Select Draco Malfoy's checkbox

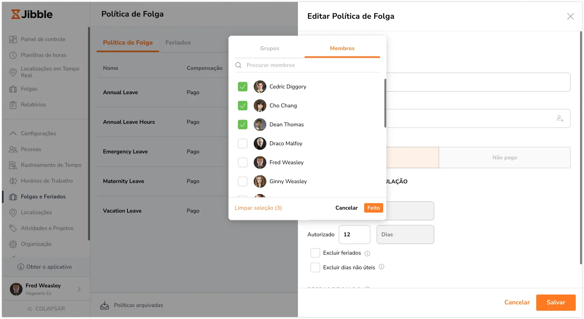243,144
